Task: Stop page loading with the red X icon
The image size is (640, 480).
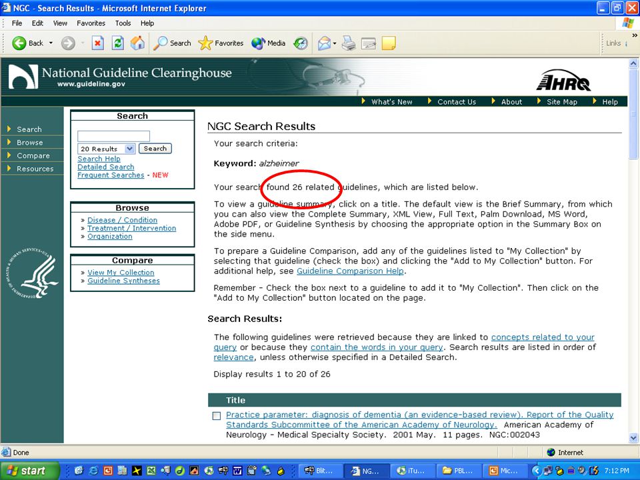Action: (97, 43)
